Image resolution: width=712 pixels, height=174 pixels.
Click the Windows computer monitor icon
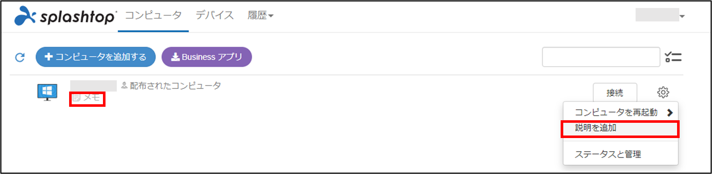pyautogui.click(x=47, y=92)
